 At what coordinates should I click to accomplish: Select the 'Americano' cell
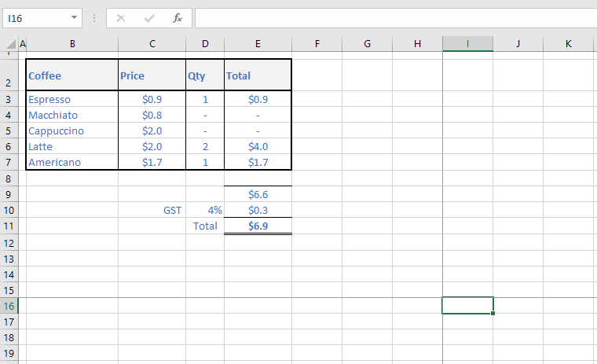(72, 162)
